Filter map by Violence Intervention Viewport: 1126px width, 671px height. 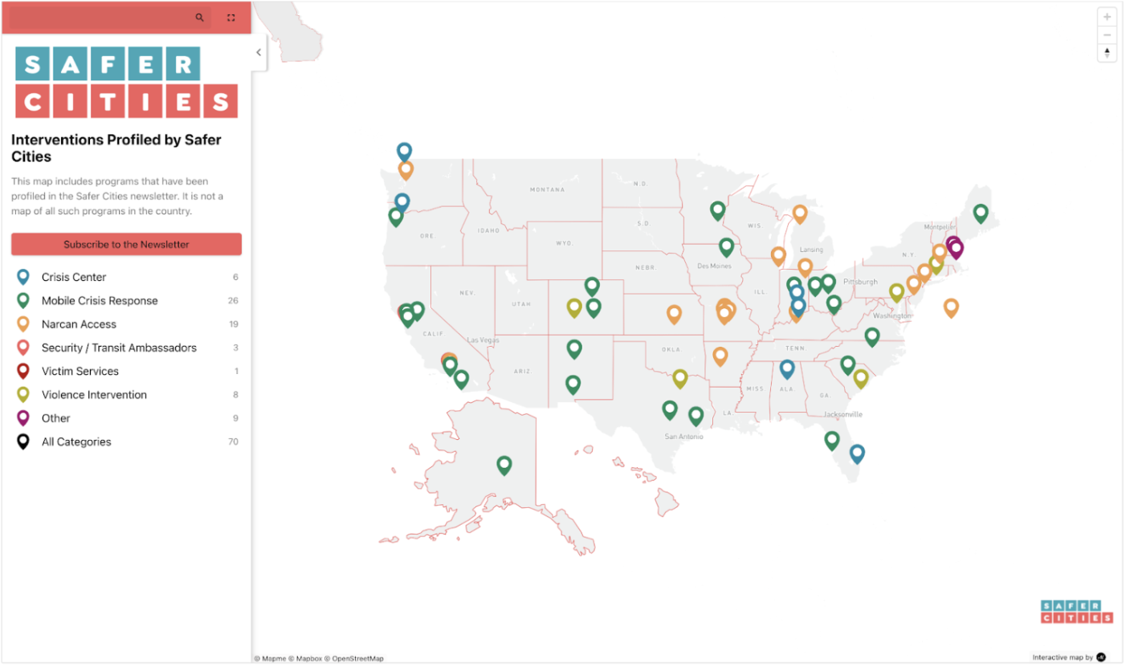coord(126,395)
